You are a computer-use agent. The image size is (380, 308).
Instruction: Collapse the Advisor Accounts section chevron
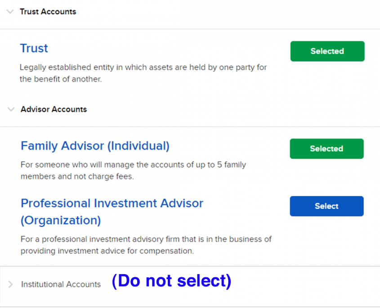pyautogui.click(x=11, y=109)
